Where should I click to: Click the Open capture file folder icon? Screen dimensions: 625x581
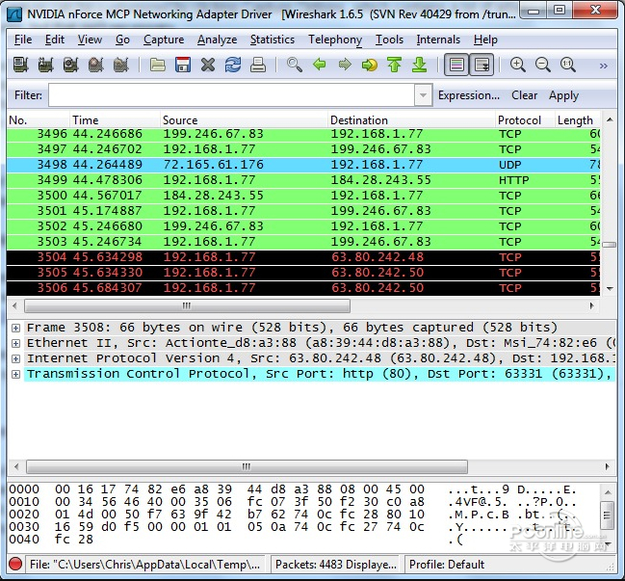click(158, 66)
